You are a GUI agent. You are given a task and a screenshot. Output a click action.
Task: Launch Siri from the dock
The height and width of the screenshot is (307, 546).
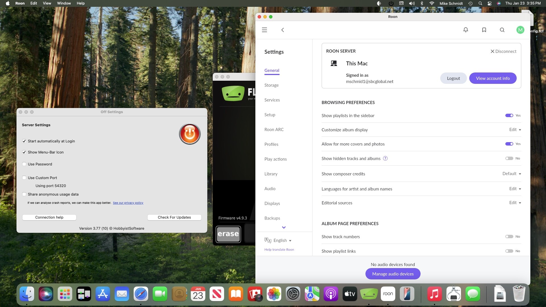46,294
